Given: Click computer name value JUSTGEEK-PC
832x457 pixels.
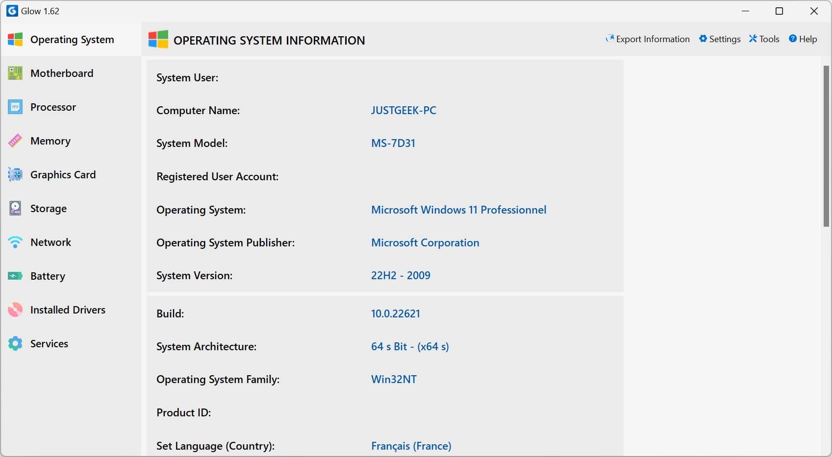Looking at the screenshot, I should click(403, 110).
